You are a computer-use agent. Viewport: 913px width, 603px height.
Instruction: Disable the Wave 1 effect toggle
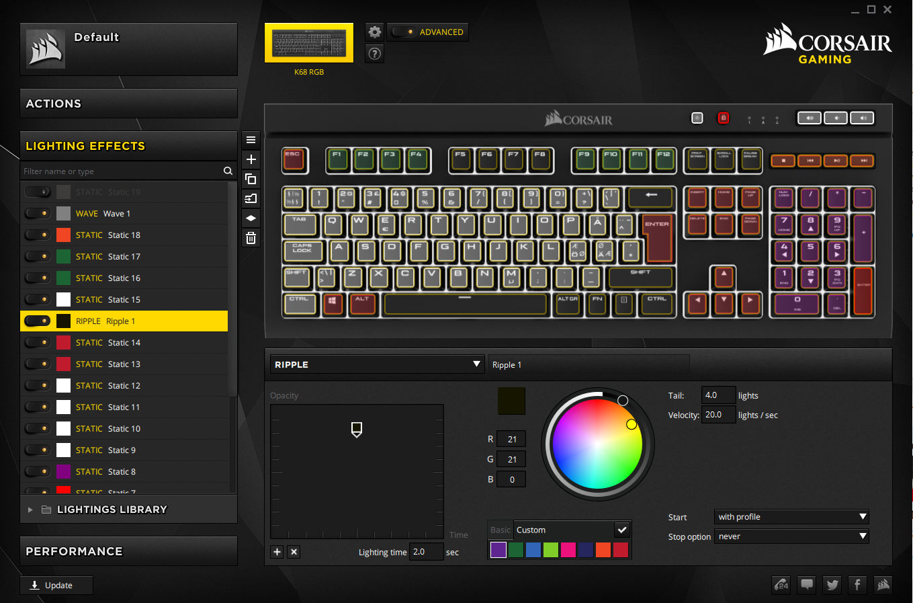coord(37,214)
